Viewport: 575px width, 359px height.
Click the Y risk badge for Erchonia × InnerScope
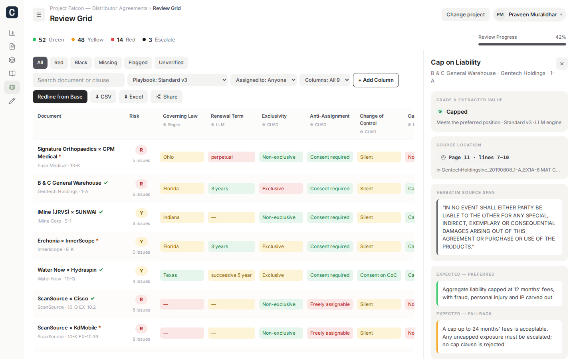(x=141, y=242)
